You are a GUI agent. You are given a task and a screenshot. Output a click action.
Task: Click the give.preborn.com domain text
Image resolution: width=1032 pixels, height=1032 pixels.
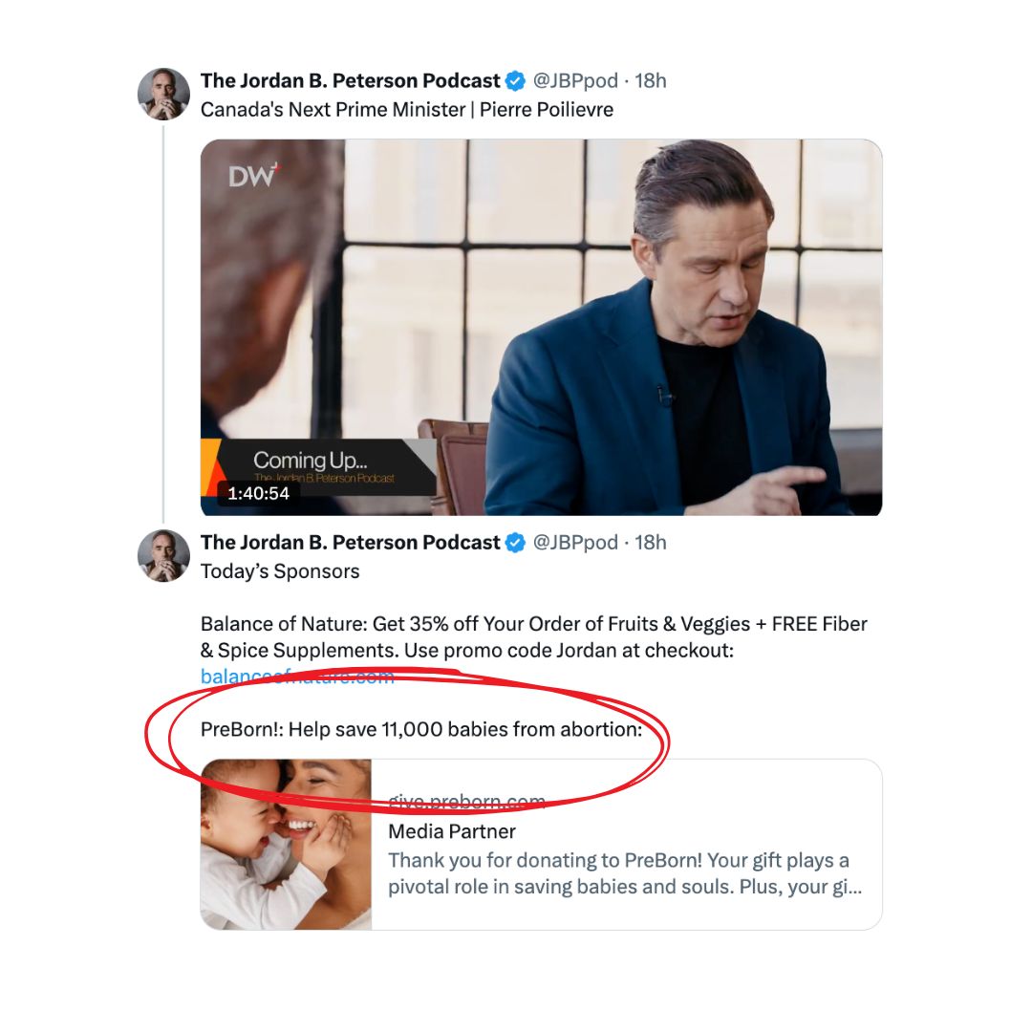pos(466,802)
